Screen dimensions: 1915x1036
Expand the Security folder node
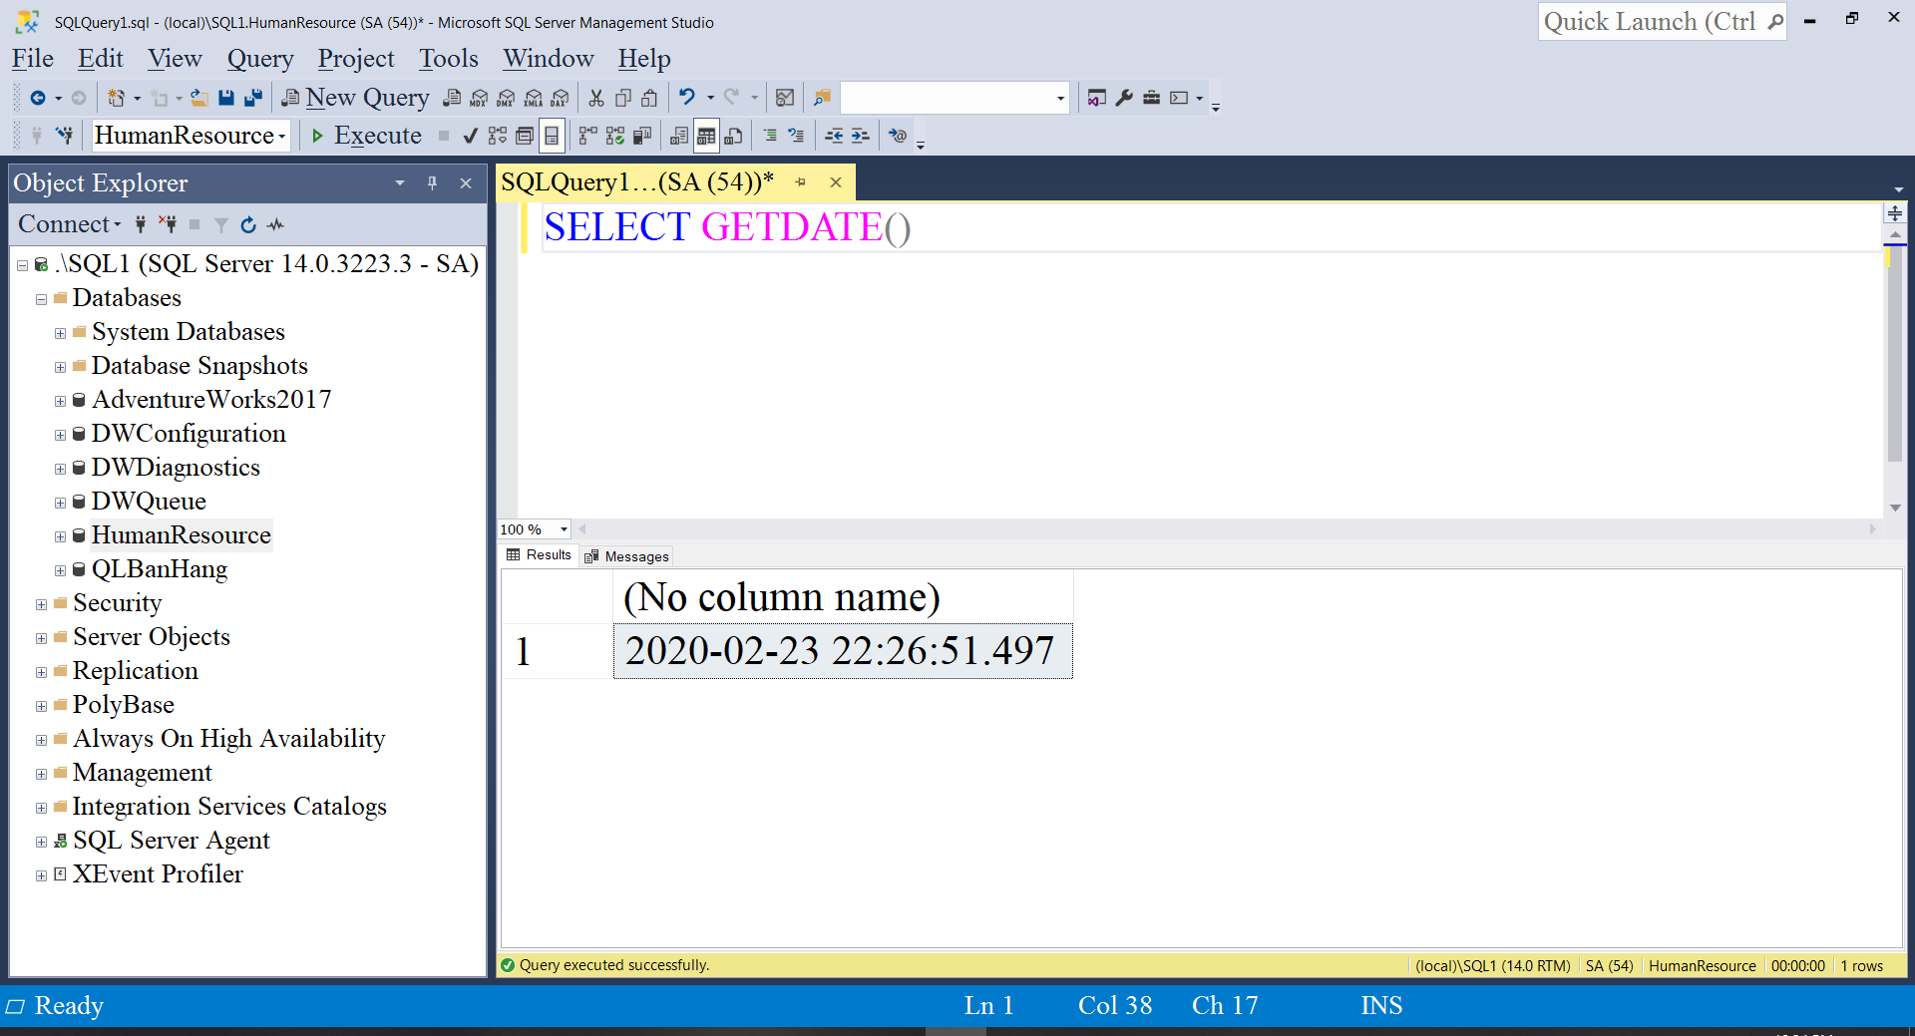41,604
